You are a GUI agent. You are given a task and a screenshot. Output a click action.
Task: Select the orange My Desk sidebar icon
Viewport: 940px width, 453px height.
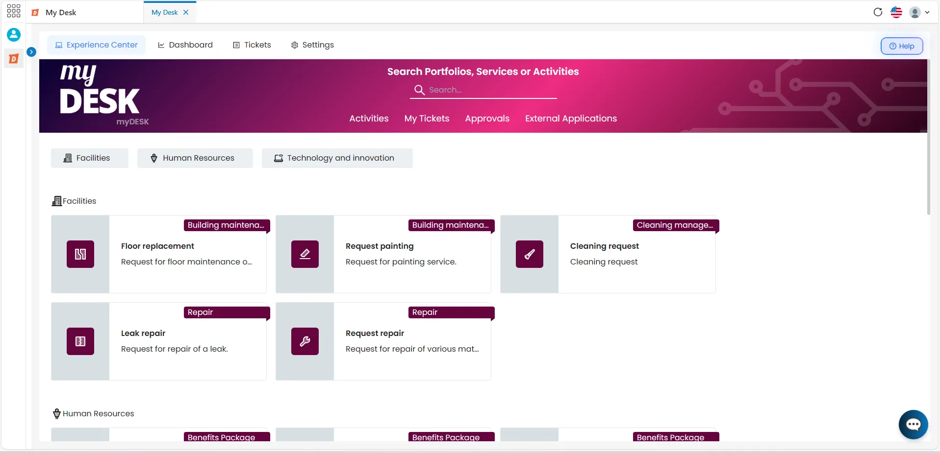tap(14, 59)
